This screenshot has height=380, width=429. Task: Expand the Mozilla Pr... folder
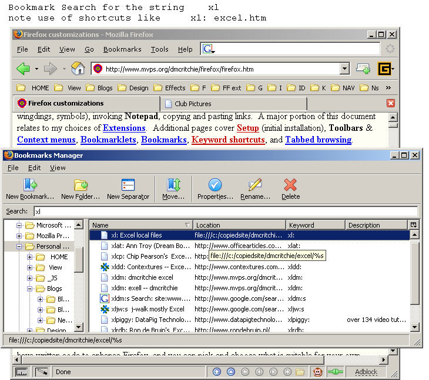coord(19,236)
